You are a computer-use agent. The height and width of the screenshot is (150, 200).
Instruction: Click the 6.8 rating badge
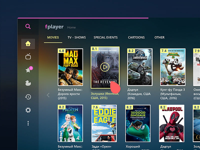(x=61, y=51)
